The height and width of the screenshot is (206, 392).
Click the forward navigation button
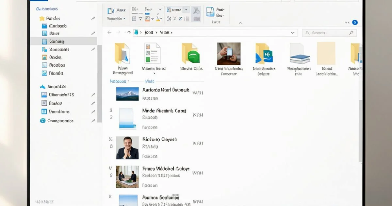118,32
